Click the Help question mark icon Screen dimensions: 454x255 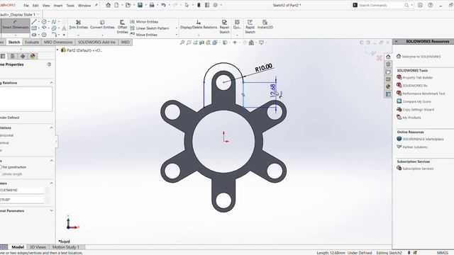(x=431, y=5)
